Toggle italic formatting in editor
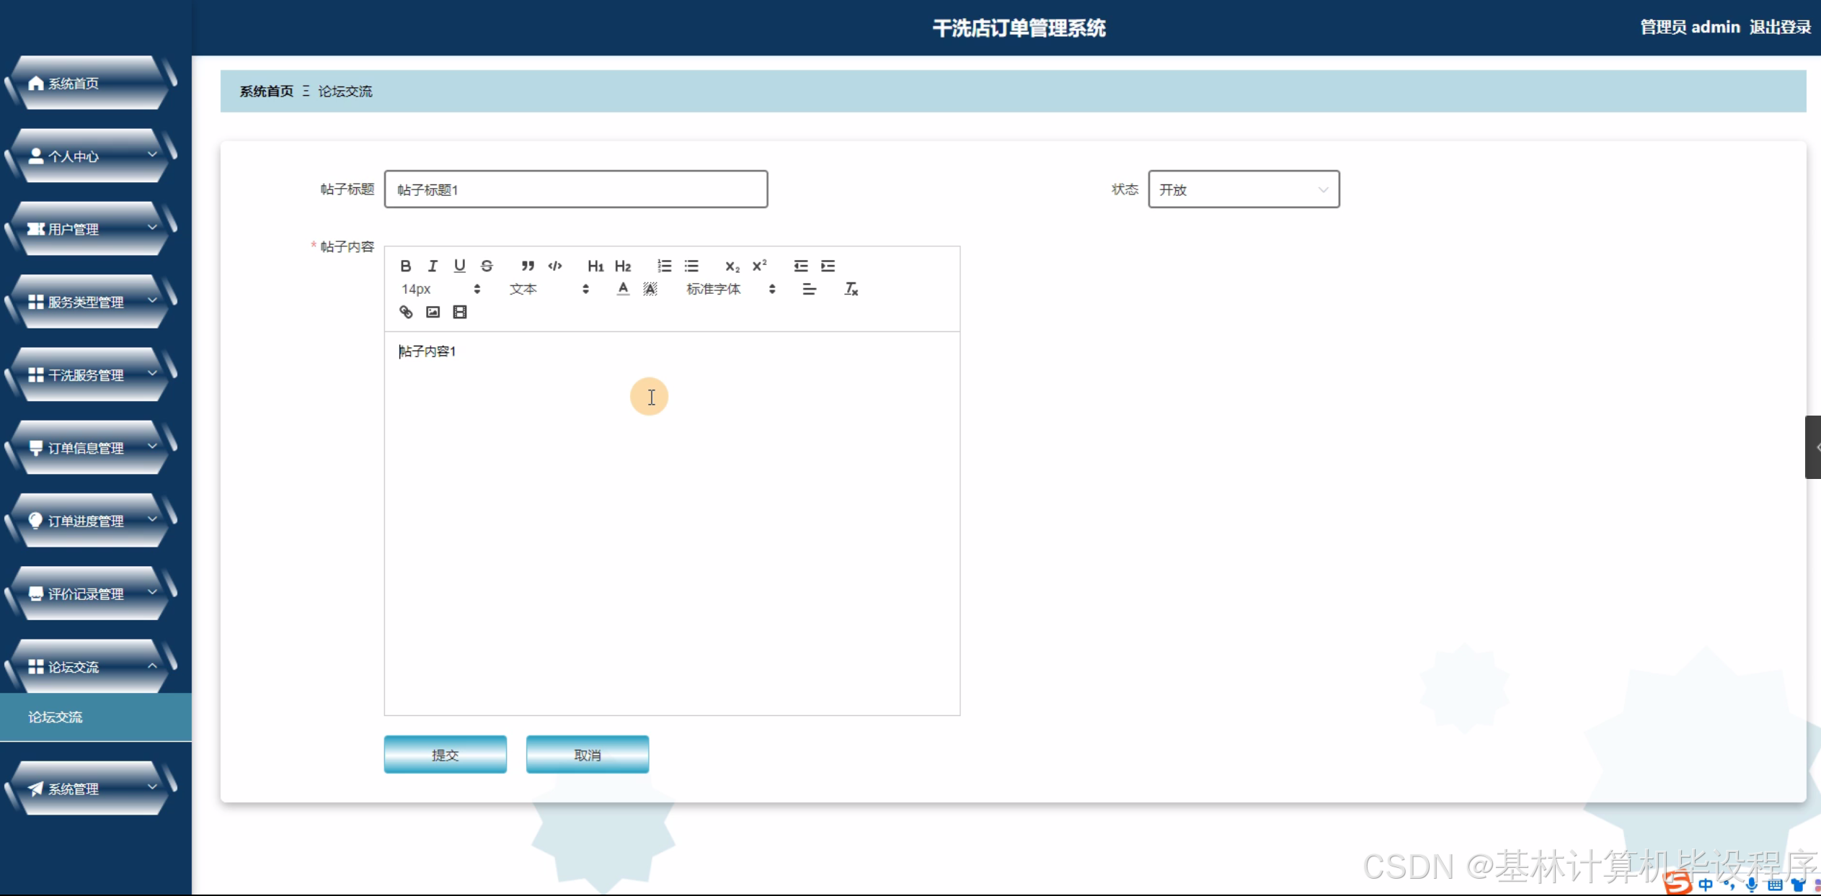This screenshot has height=896, width=1821. point(433,266)
